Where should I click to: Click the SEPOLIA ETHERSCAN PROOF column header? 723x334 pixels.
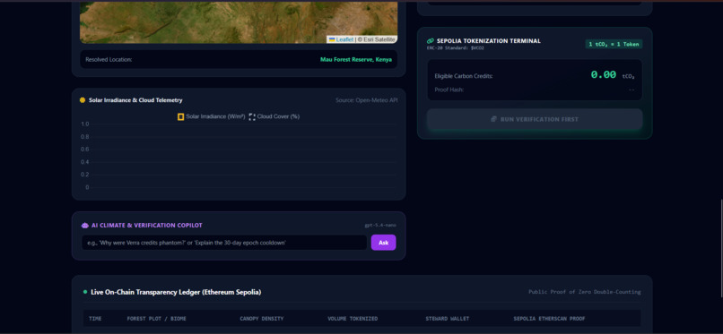coord(549,319)
